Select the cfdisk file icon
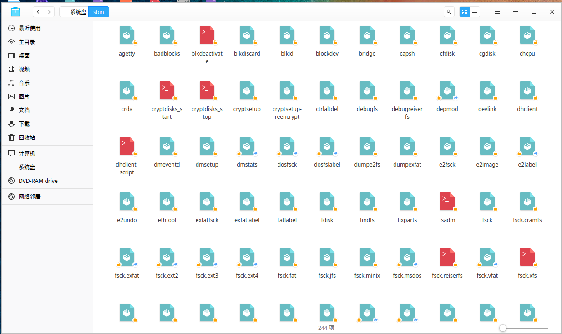The image size is (562, 334). coord(447,35)
